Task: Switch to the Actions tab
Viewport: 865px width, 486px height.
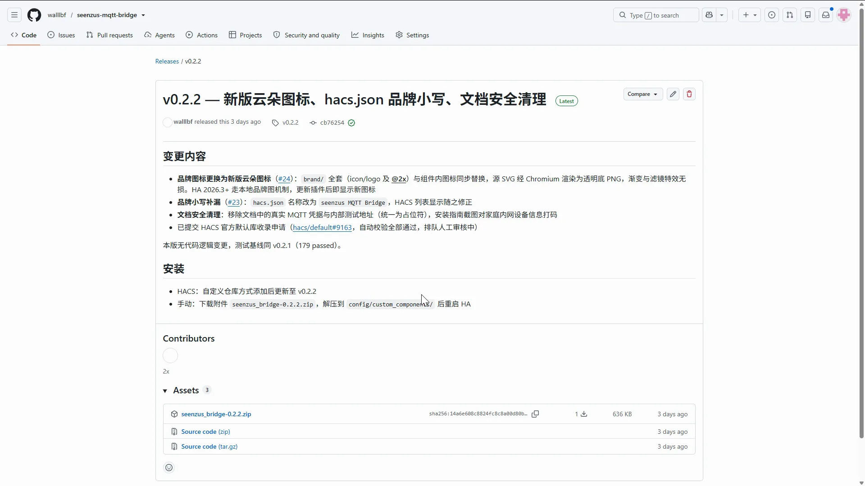Action: point(201,35)
